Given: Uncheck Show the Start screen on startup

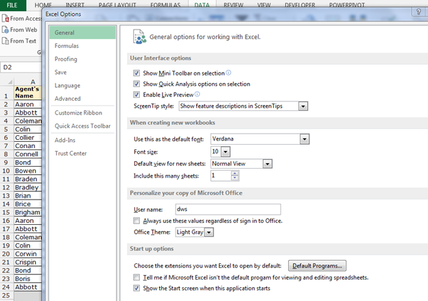Looking at the screenshot, I should click(x=136, y=288).
